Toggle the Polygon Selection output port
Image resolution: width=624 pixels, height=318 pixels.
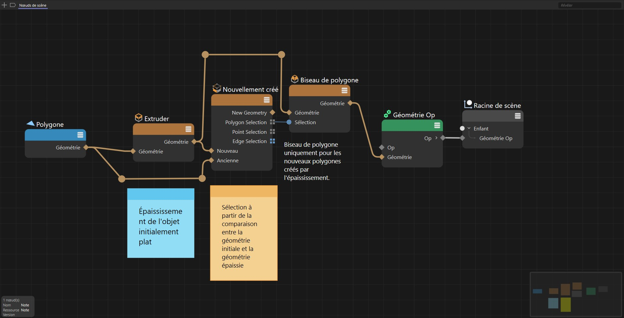272,122
